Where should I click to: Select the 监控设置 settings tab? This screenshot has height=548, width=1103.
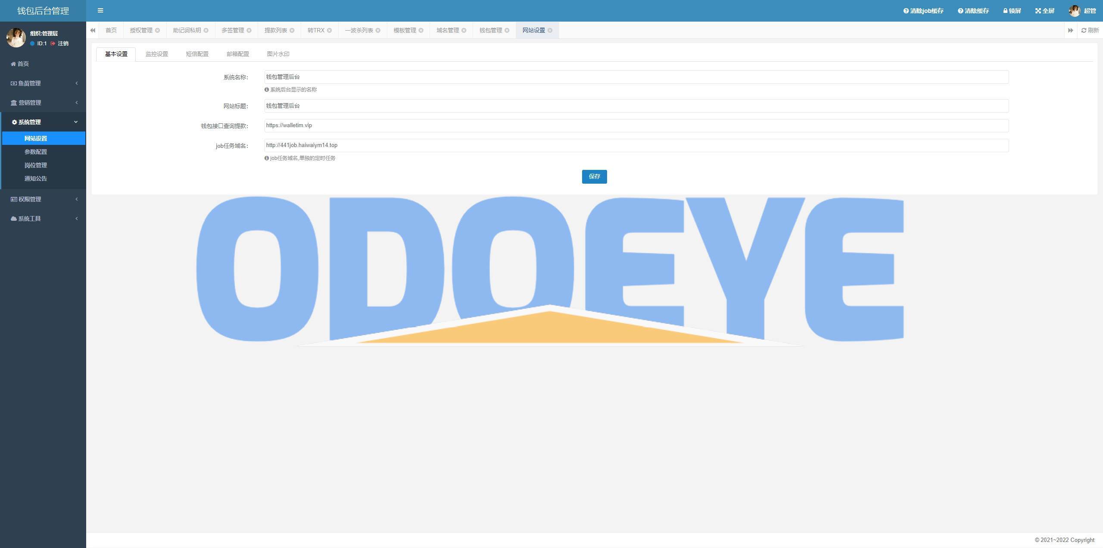[157, 54]
